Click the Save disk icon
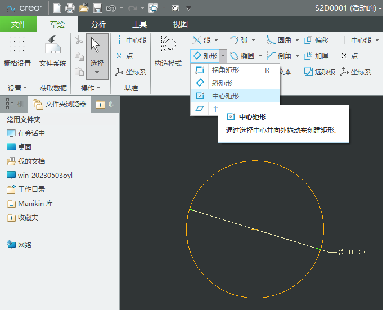383x310 pixels. pyautogui.click(x=97, y=8)
